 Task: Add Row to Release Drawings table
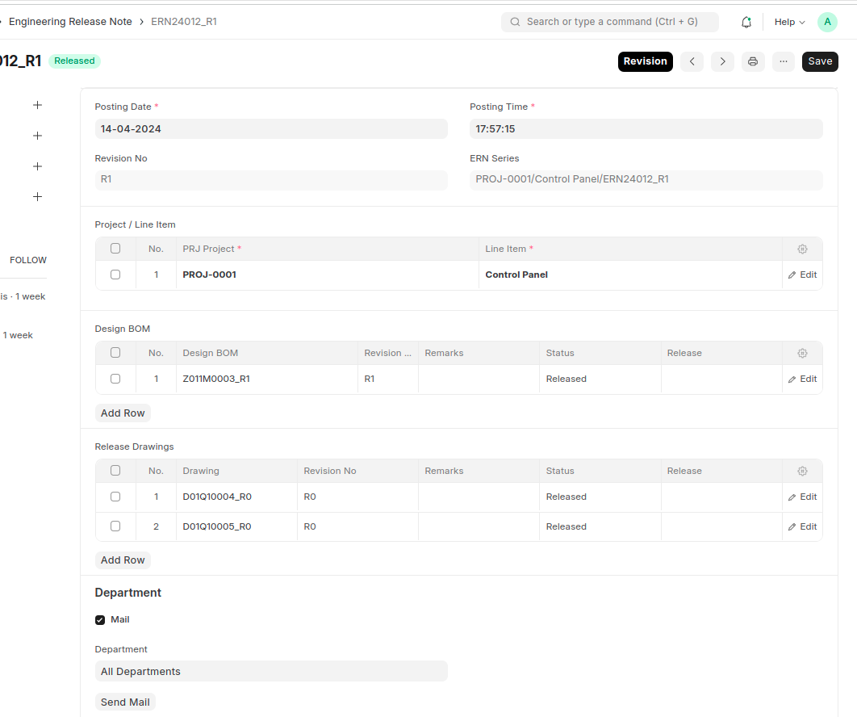point(123,560)
